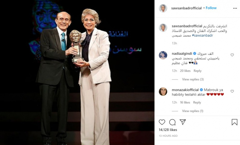240x145 pixels.
Task: Open the sawsanbadrofficial username in the header
Action: point(186,8)
